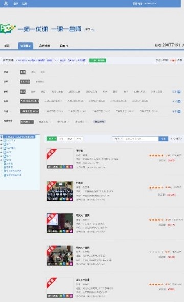The width and height of the screenshot is (184, 302).
Task: Click green icon on first course thumbnail
Action: 61,167
